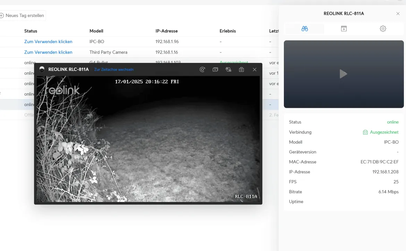Sort by the Erlebnis column header
406x251 pixels.
coord(228,31)
